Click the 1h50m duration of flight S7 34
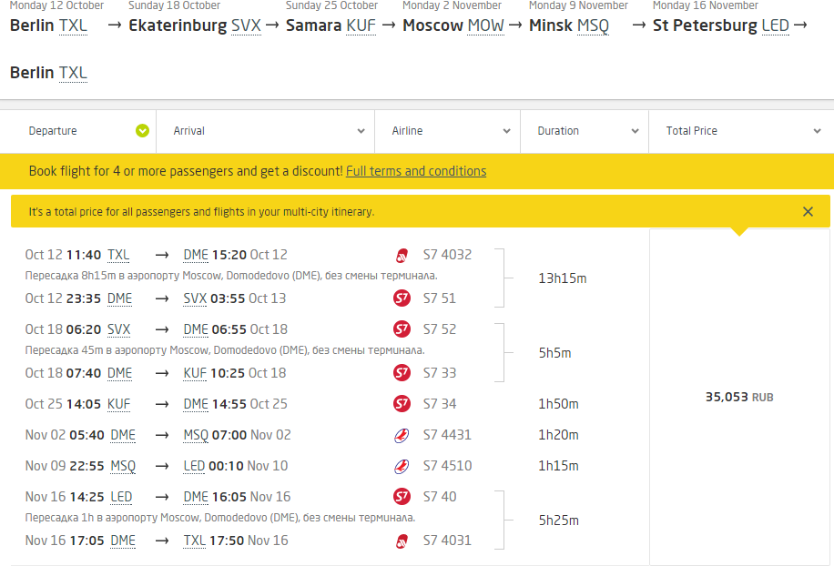 [558, 404]
